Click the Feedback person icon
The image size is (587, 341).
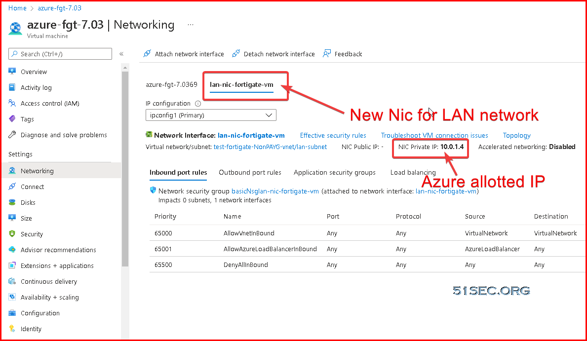pyautogui.click(x=327, y=53)
